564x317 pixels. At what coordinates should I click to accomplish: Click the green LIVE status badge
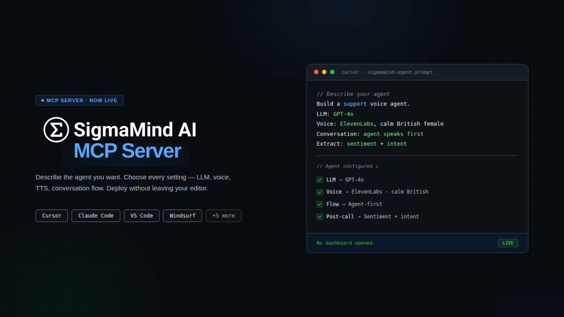coord(508,243)
